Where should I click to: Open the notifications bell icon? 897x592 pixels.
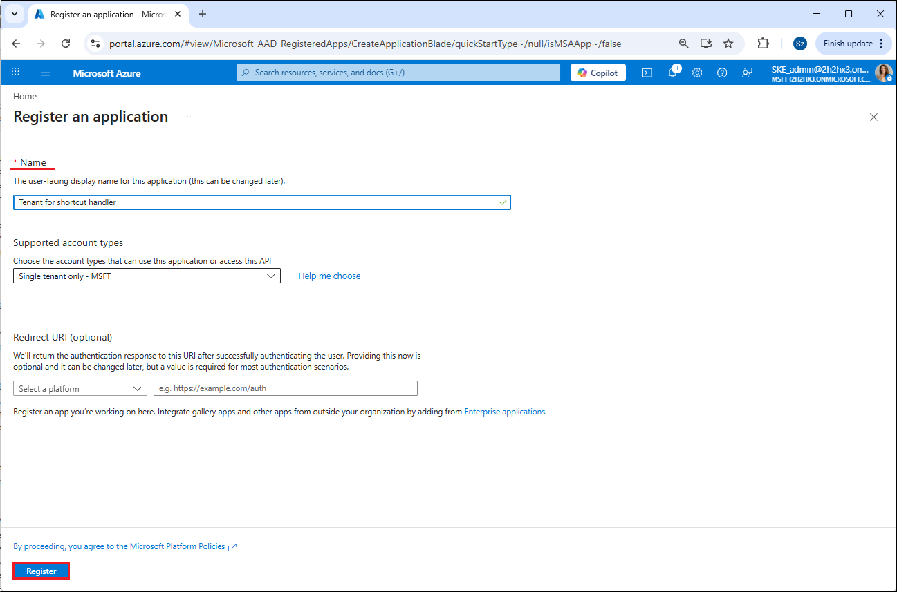tap(672, 73)
